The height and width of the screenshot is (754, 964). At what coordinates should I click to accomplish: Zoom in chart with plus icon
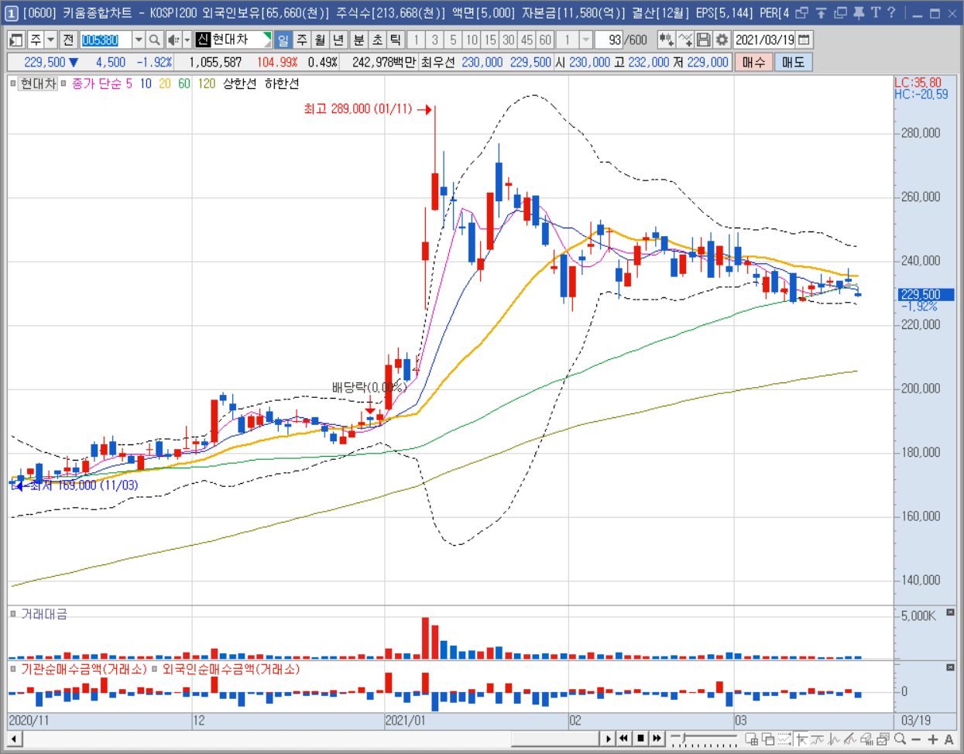tap(932, 739)
